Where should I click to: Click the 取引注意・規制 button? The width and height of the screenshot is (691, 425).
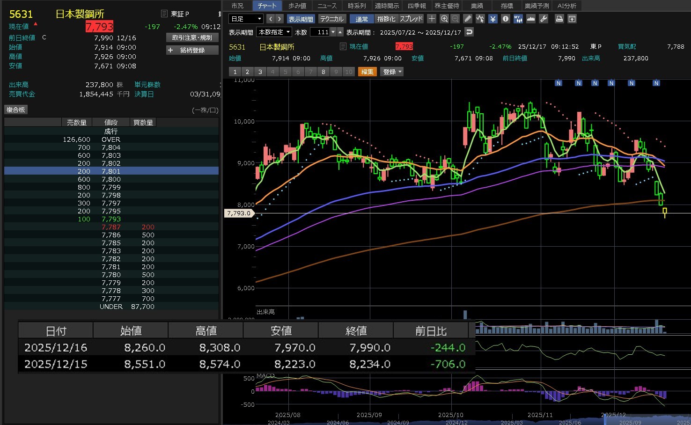[x=192, y=37]
